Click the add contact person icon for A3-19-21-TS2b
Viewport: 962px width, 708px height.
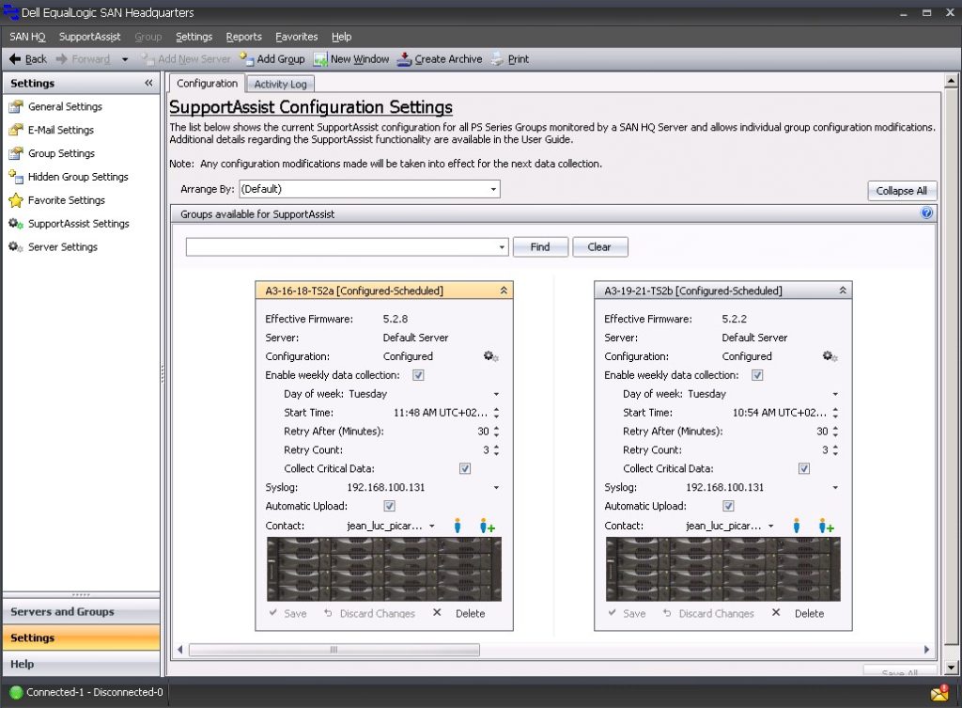(x=827, y=526)
